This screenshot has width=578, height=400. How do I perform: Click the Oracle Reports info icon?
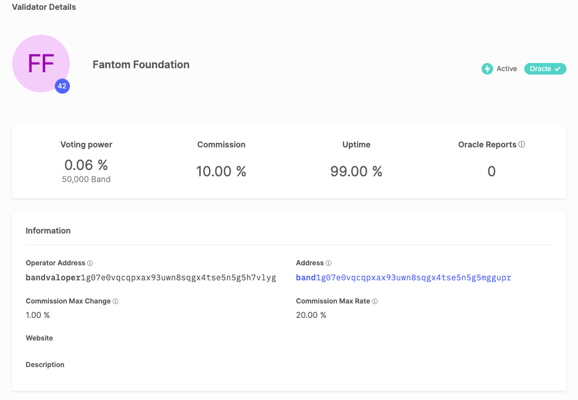click(521, 145)
